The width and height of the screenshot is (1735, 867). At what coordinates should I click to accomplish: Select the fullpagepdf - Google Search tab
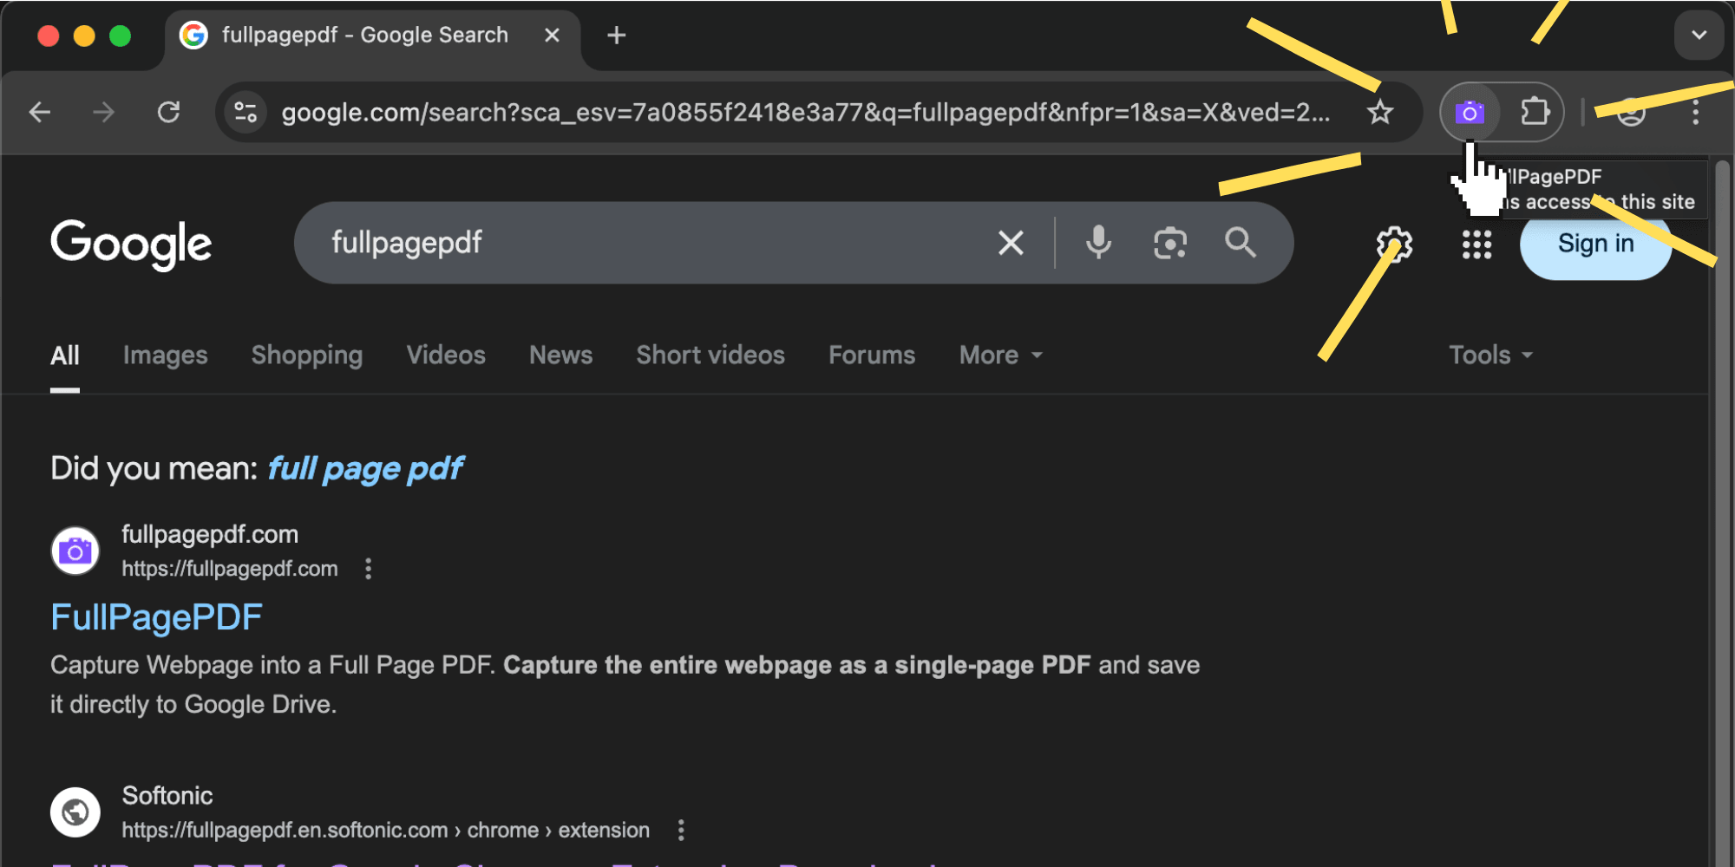[371, 36]
